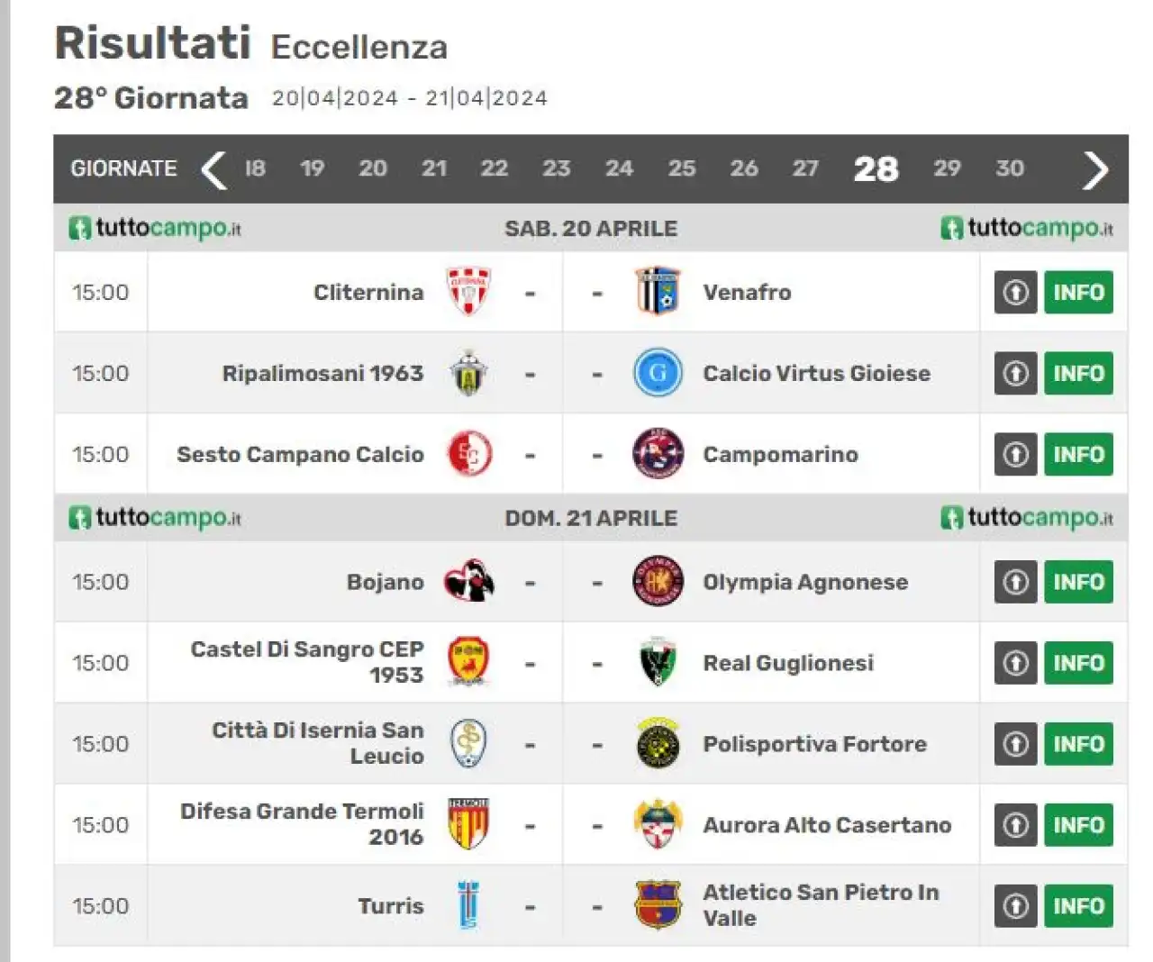
Task: Open the Calcio Virtus Gioiese logo
Action: click(658, 373)
